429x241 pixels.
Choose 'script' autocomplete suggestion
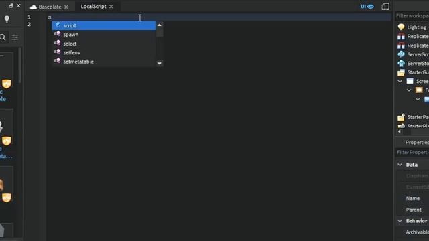pos(104,25)
